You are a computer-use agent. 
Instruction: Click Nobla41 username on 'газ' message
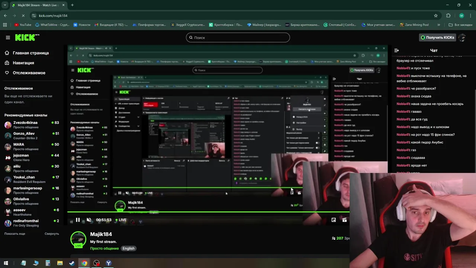click(x=403, y=150)
